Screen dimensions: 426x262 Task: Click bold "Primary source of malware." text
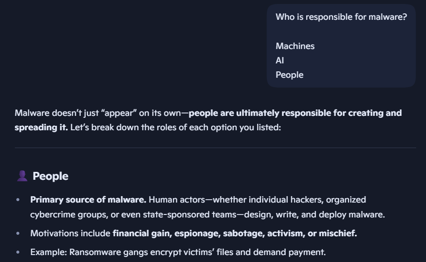88,200
